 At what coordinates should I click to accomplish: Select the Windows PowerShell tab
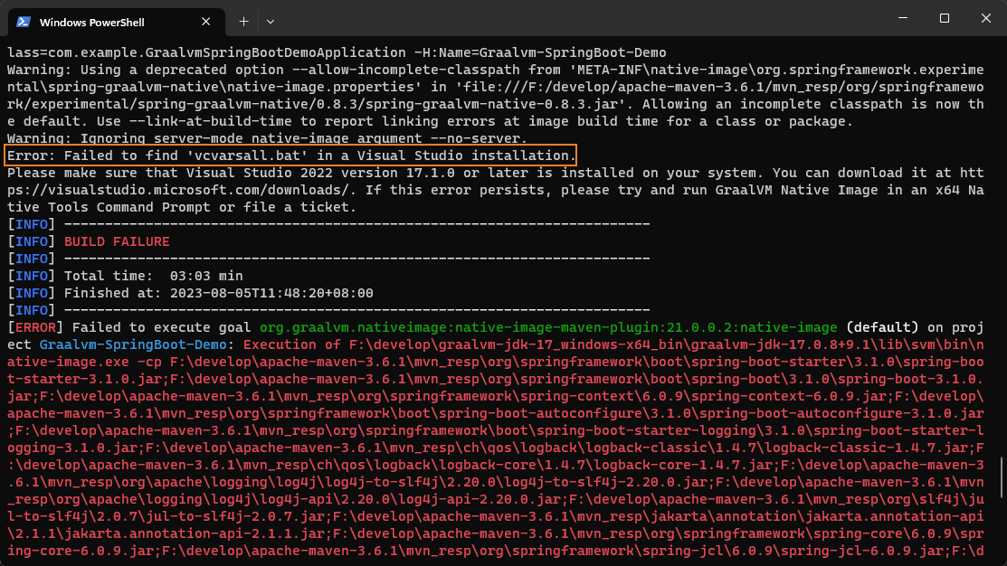116,22
